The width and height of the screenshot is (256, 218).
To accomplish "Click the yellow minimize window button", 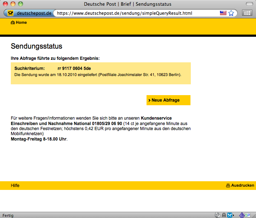I will [13, 4].
